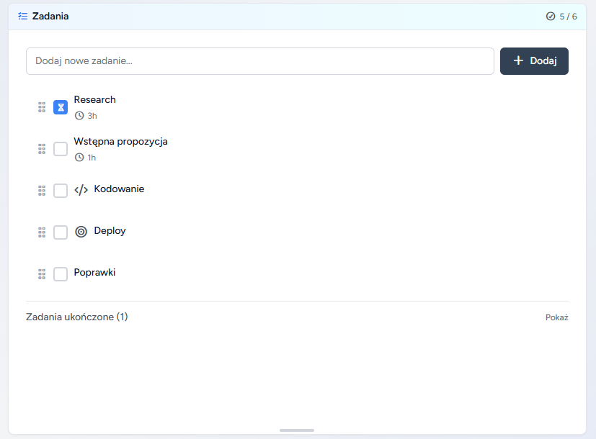The width and height of the screenshot is (596, 439).
Task: Click the drag handle beside Wstępna propozycja
Action: [42, 149]
